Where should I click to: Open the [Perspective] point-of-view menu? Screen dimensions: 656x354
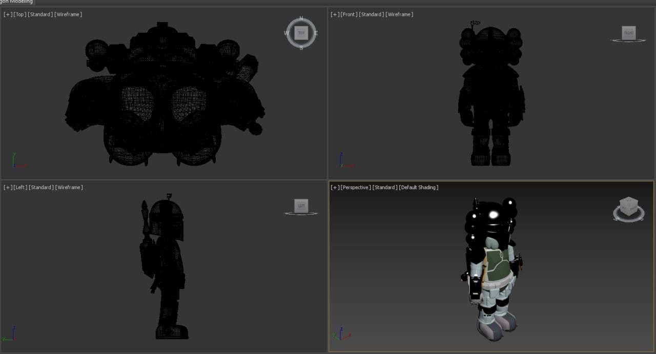[356, 188]
